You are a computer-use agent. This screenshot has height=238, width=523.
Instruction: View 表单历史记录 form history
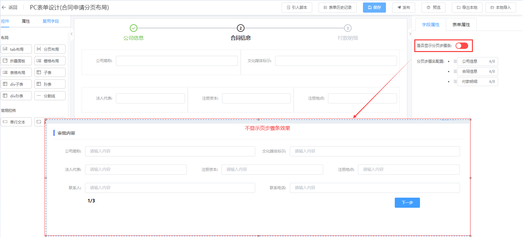point(337,8)
